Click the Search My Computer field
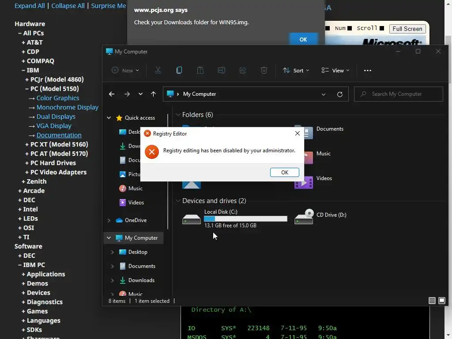Image resolution: width=452 pixels, height=339 pixels. tap(399, 94)
